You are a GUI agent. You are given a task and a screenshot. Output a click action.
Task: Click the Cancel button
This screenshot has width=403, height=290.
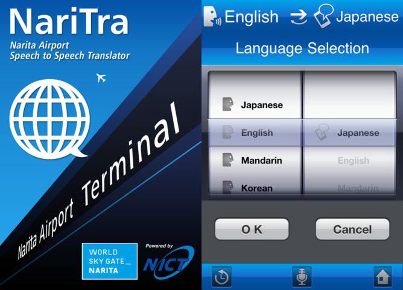point(352,229)
